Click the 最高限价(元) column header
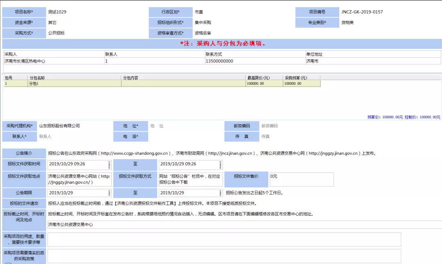The image size is (442, 264). [x=264, y=78]
